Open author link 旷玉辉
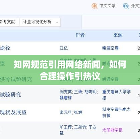This screenshot has height=140, width=140. pyautogui.click(x=65, y=127)
